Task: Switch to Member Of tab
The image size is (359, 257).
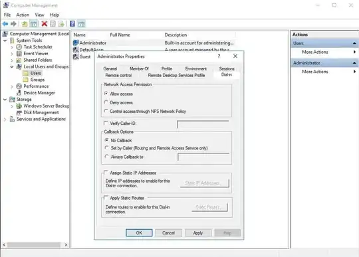Action: pyautogui.click(x=139, y=68)
